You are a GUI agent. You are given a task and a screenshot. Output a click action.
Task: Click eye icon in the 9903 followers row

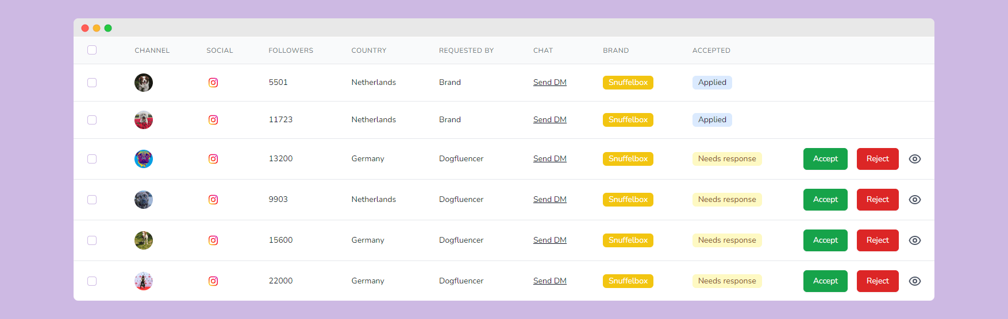click(x=915, y=200)
